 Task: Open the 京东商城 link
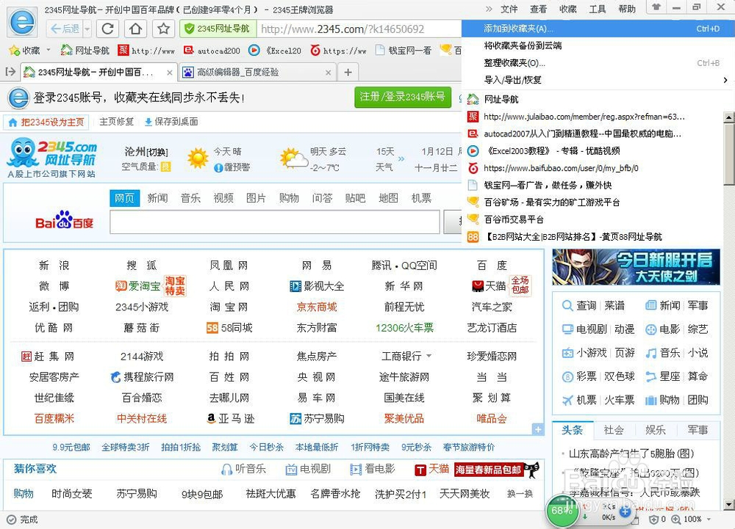pyautogui.click(x=317, y=307)
